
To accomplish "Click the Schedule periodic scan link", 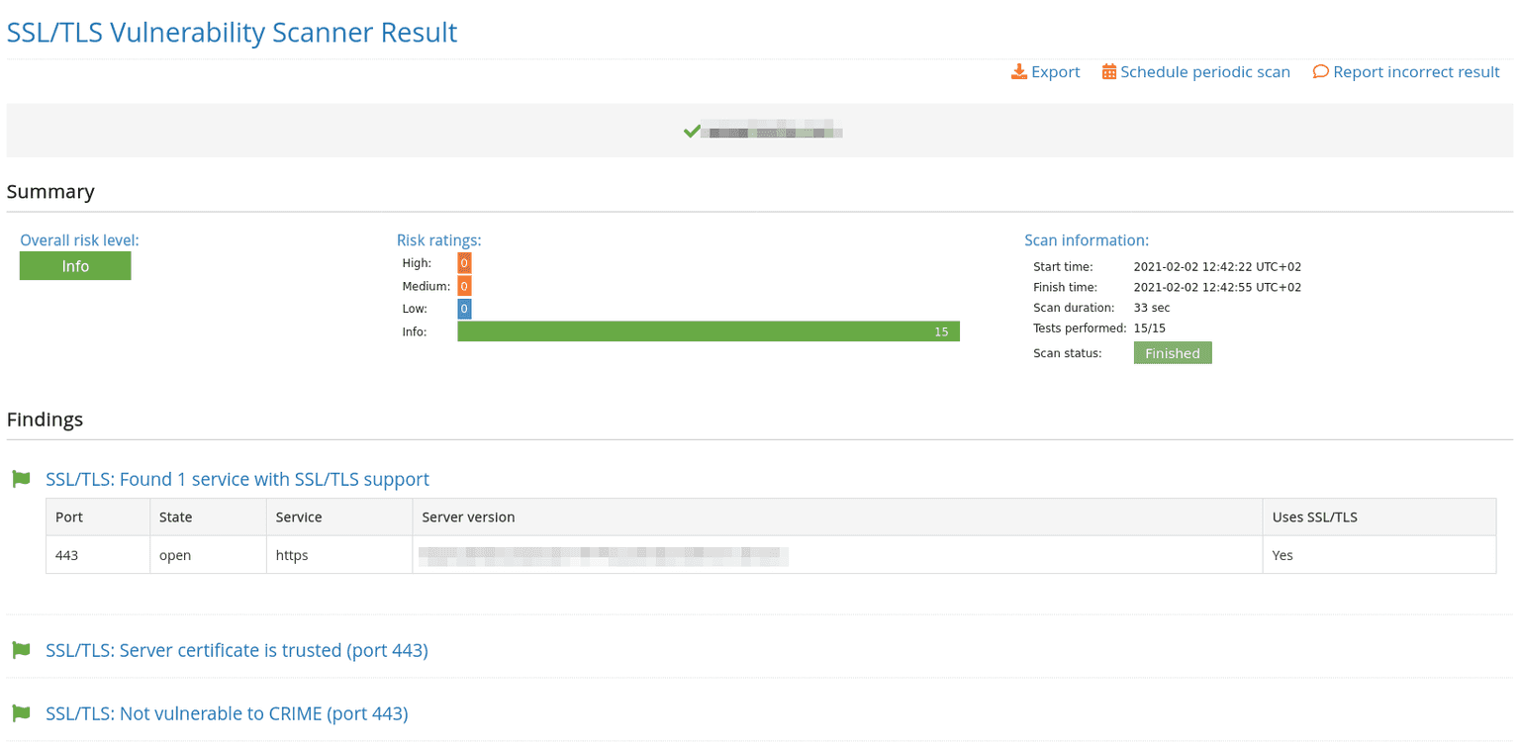I will pos(1205,71).
